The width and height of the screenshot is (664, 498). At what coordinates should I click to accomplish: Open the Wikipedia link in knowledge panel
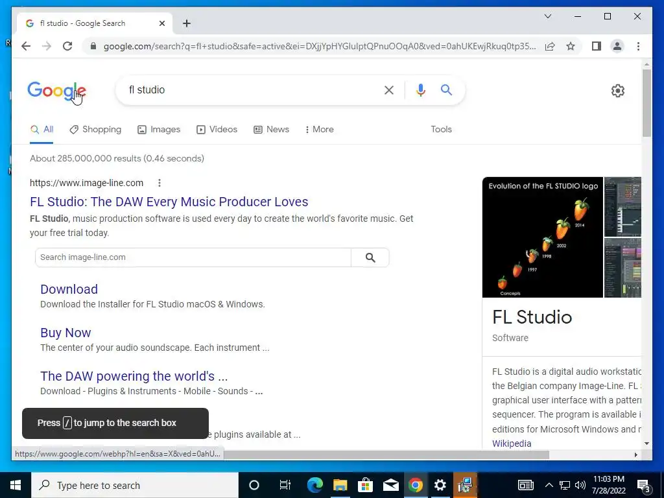pos(512,444)
